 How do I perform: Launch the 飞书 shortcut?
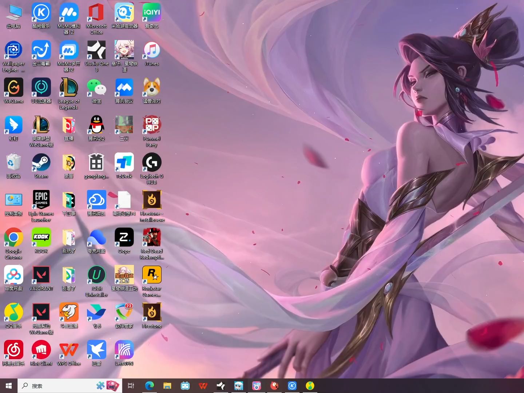click(96, 316)
